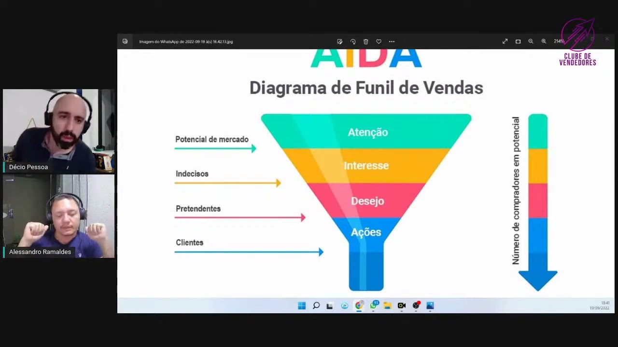
Task: Open Task View on the taskbar
Action: (x=330, y=306)
